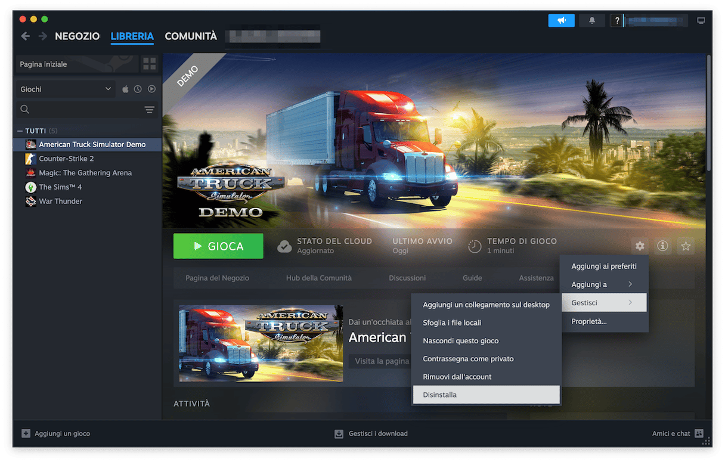Click the ATTIVITÀ section heading
The image size is (725, 462).
(x=191, y=404)
